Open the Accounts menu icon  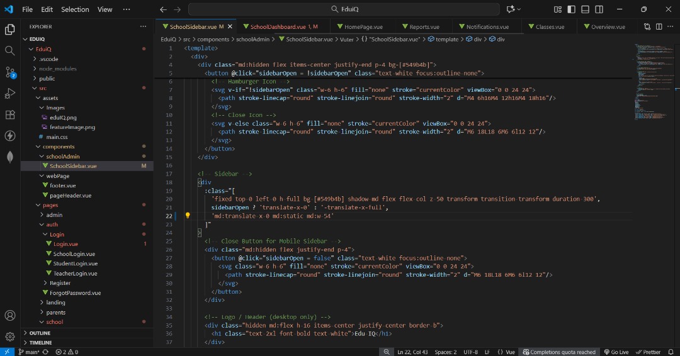(x=9, y=315)
